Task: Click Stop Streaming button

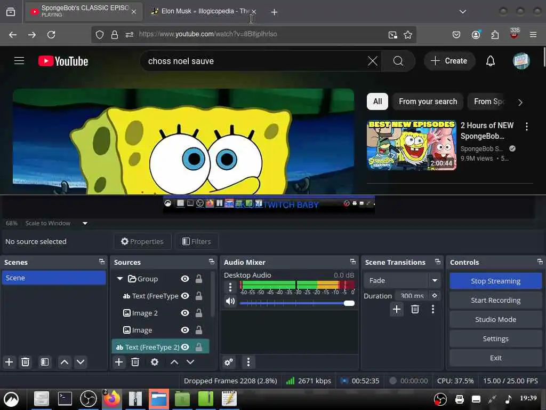Action: point(495,281)
